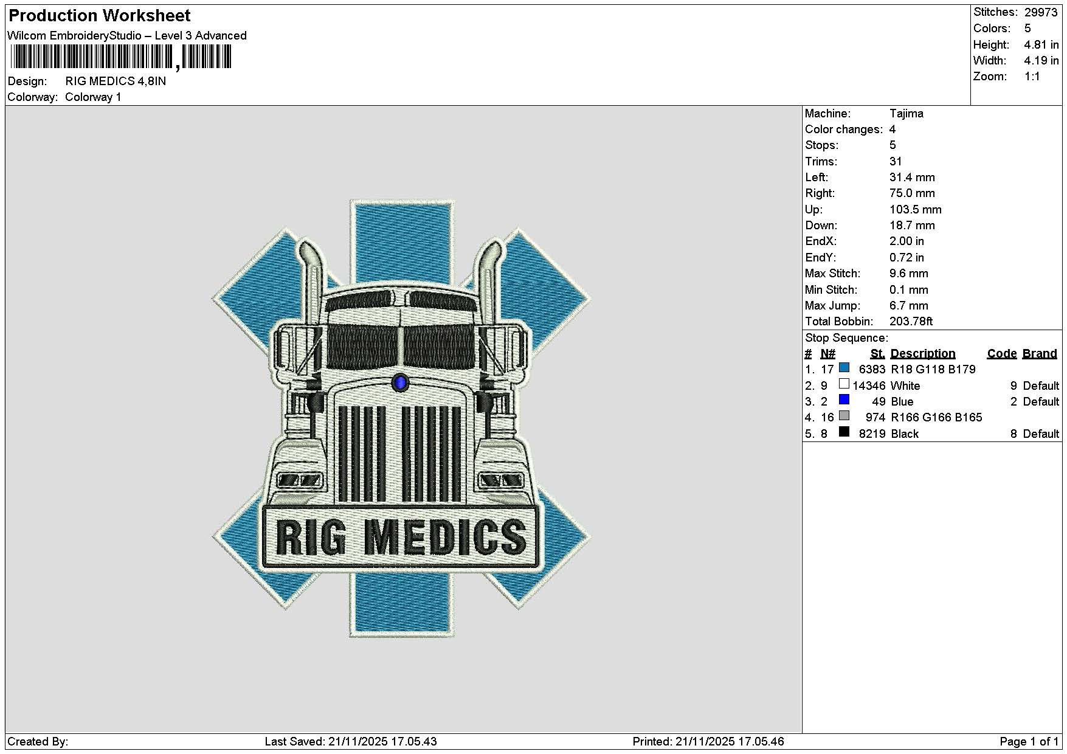Screen dimensions: 1067x754
Task: Click the Blue thread swatch in row 3
Action: click(844, 399)
